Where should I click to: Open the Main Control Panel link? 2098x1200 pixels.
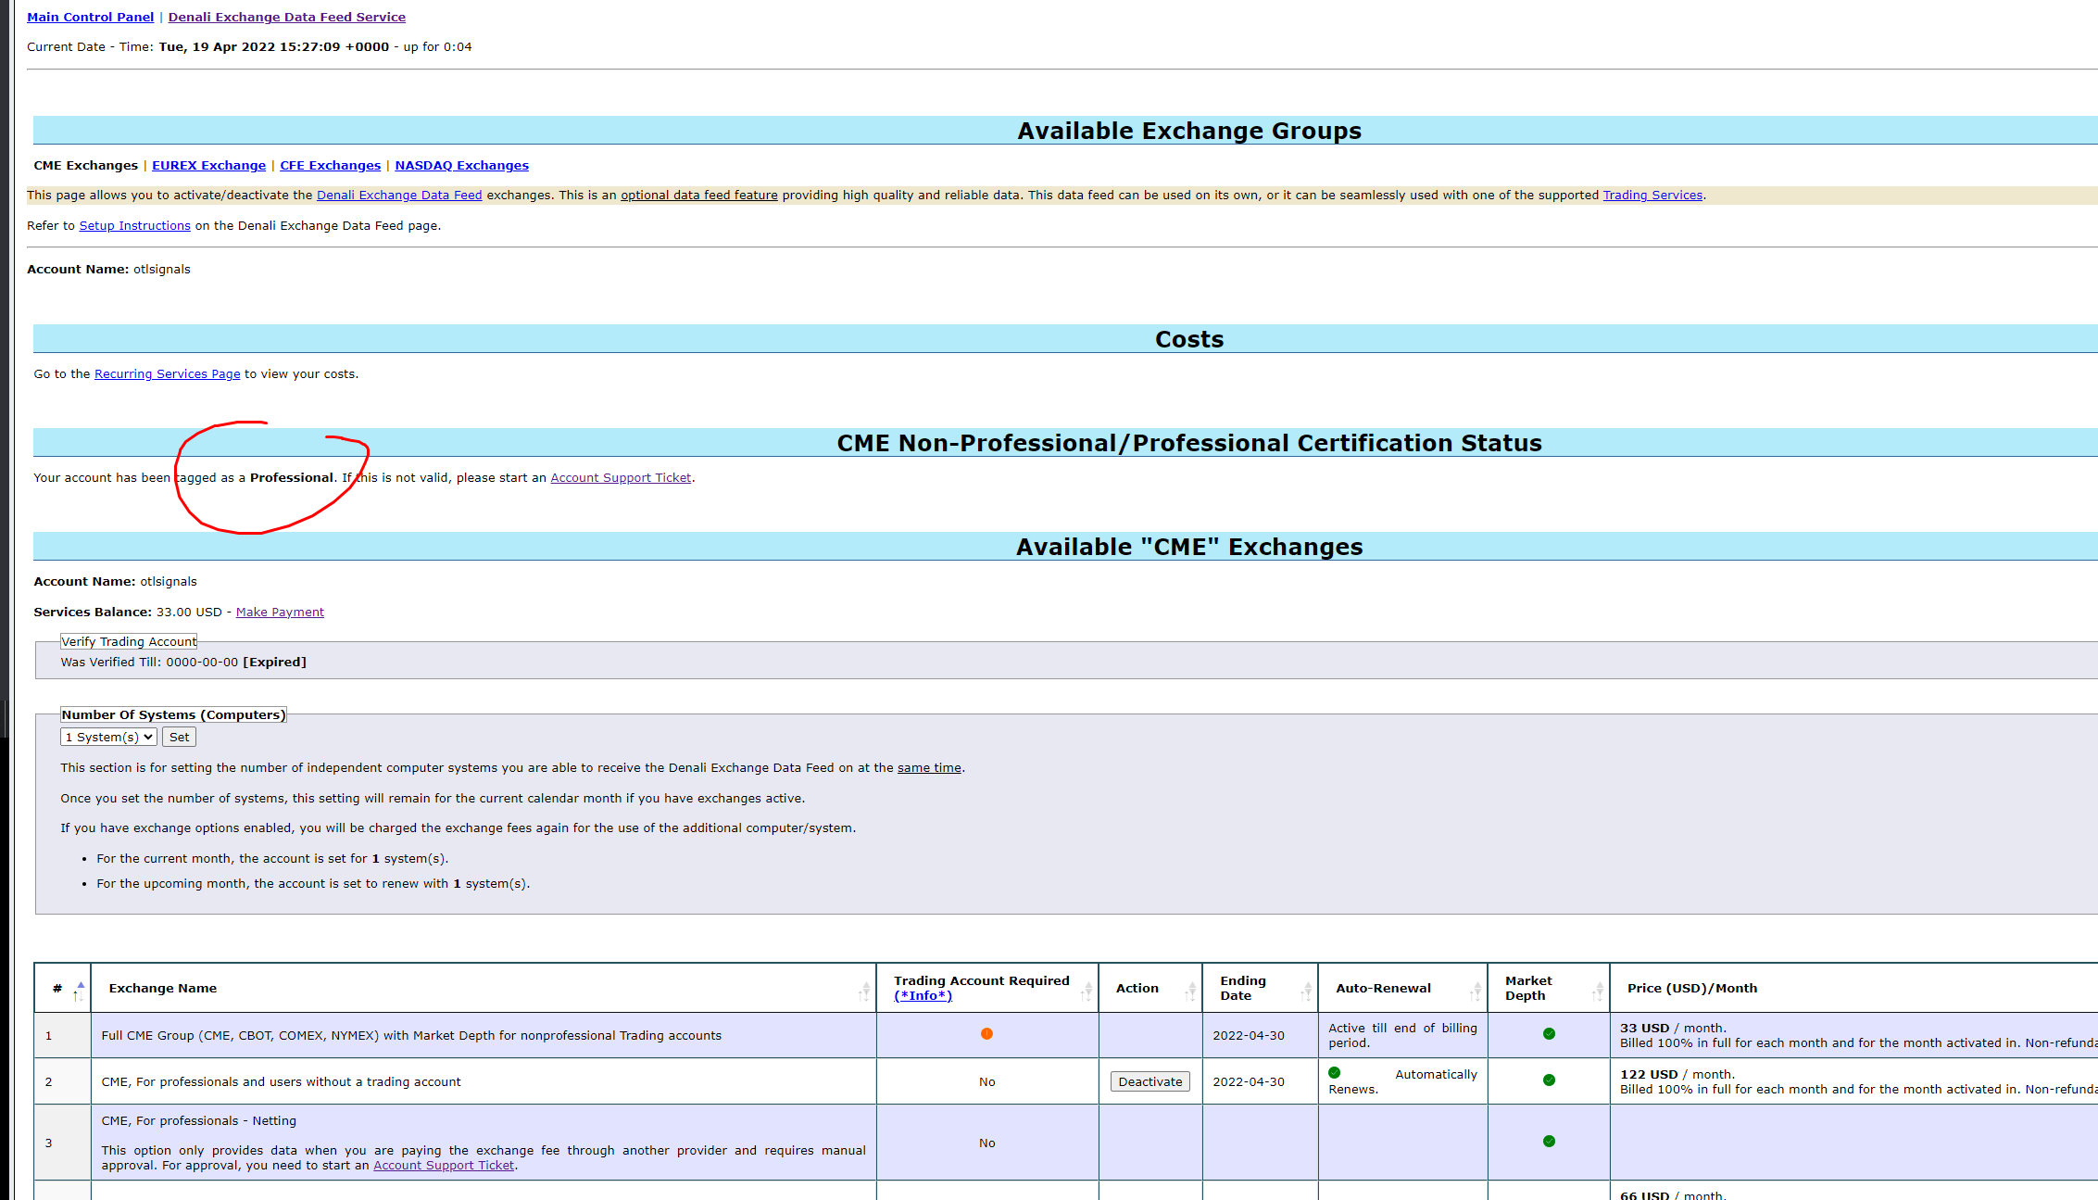90,18
